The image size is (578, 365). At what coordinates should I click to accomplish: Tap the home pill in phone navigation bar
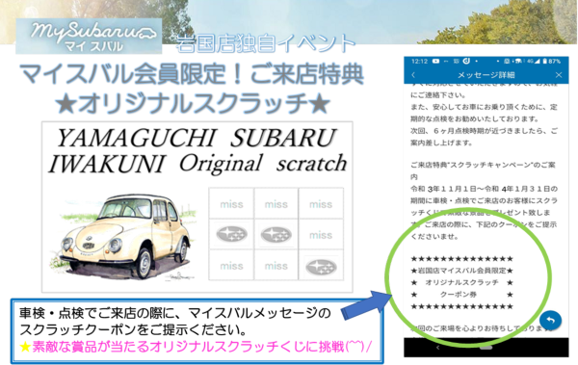486,348
